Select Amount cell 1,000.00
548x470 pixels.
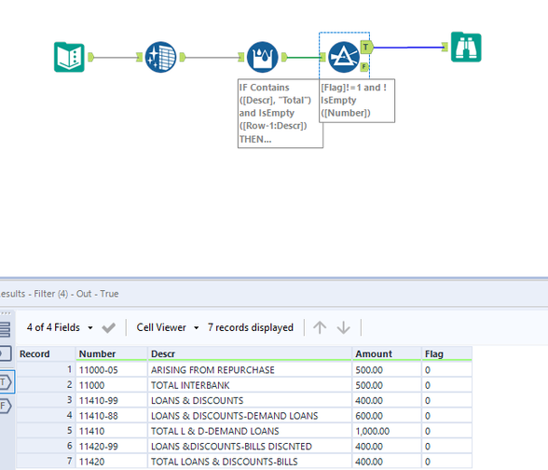[387, 431]
